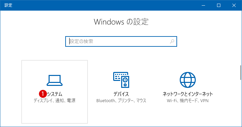Select the システム label text

click(55, 94)
